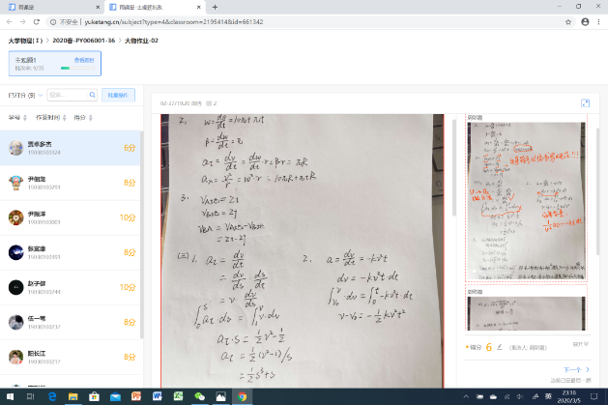Click the search magnifier icon in student list

click(92, 95)
